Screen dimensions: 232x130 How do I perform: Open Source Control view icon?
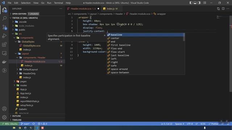[x=4, y=27]
